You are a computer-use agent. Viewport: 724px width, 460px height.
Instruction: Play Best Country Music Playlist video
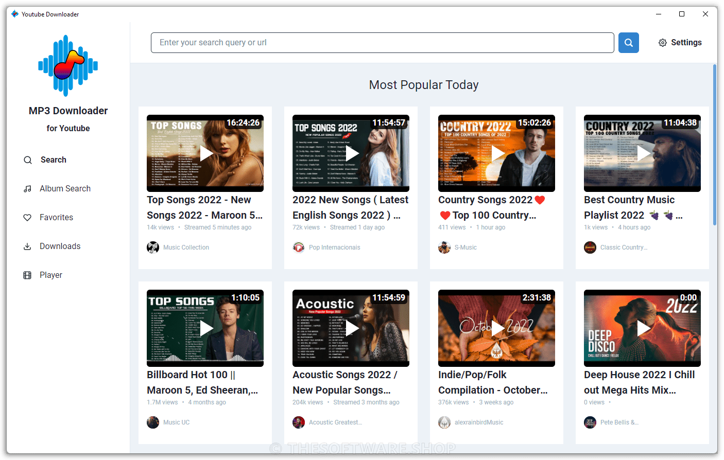643,153
